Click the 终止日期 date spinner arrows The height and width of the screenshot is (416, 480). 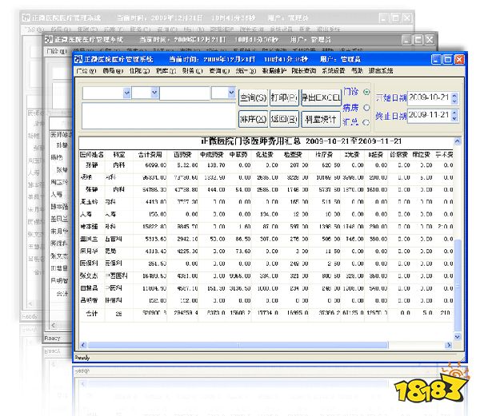pyautogui.click(x=455, y=116)
